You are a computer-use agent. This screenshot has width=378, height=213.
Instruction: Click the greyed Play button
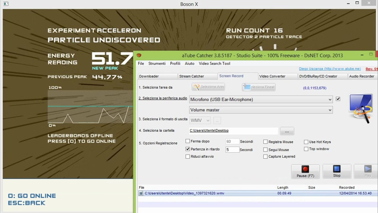366,172
